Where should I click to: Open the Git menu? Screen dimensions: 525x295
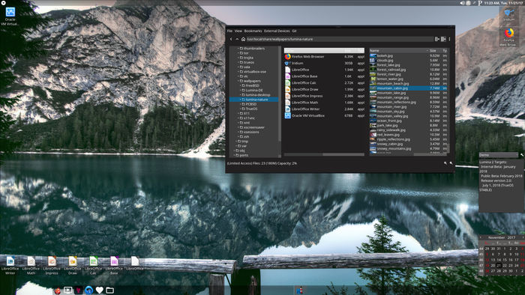[x=294, y=31]
